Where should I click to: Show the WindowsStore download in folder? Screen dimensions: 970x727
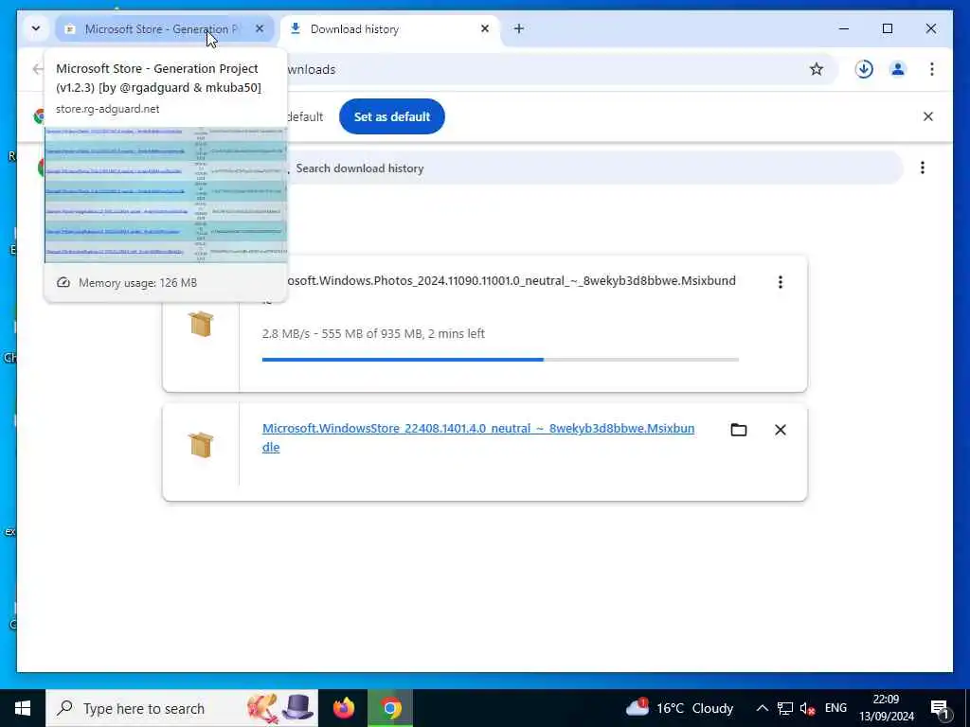739,430
